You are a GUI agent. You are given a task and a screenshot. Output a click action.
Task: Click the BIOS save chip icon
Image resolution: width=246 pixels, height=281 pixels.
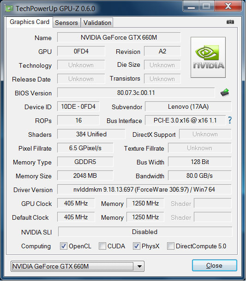[x=225, y=93]
